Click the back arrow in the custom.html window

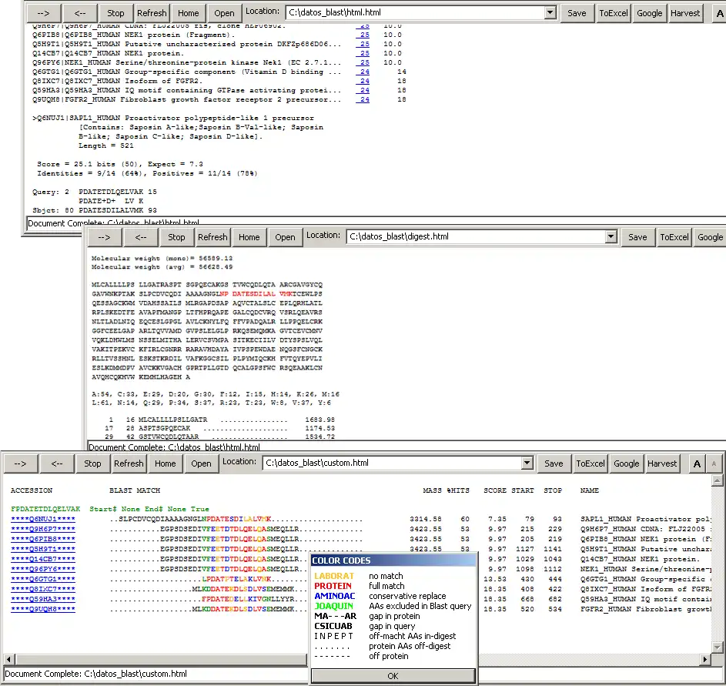tap(57, 463)
